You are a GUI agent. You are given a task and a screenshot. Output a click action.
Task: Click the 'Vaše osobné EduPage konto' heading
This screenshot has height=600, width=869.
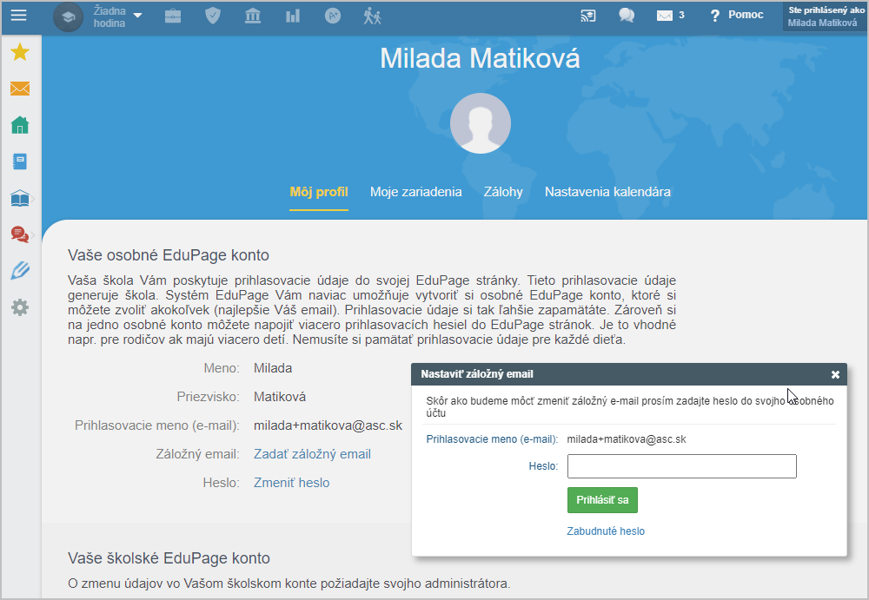(x=169, y=255)
